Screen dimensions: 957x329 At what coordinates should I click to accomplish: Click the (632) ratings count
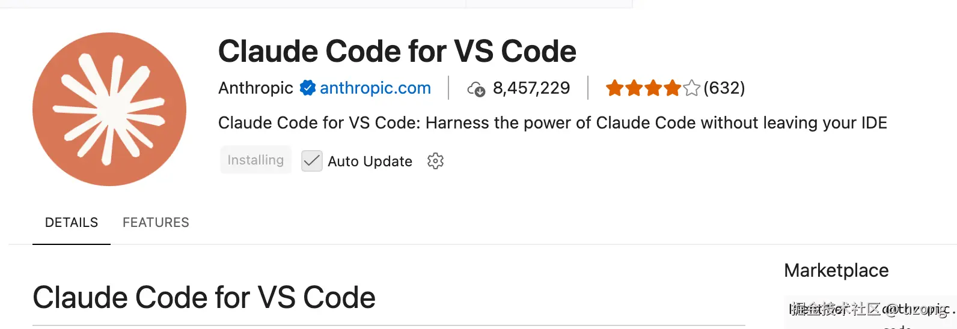click(x=724, y=88)
